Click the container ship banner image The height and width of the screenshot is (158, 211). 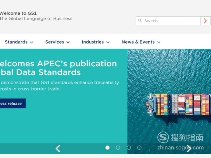(x=169, y=101)
